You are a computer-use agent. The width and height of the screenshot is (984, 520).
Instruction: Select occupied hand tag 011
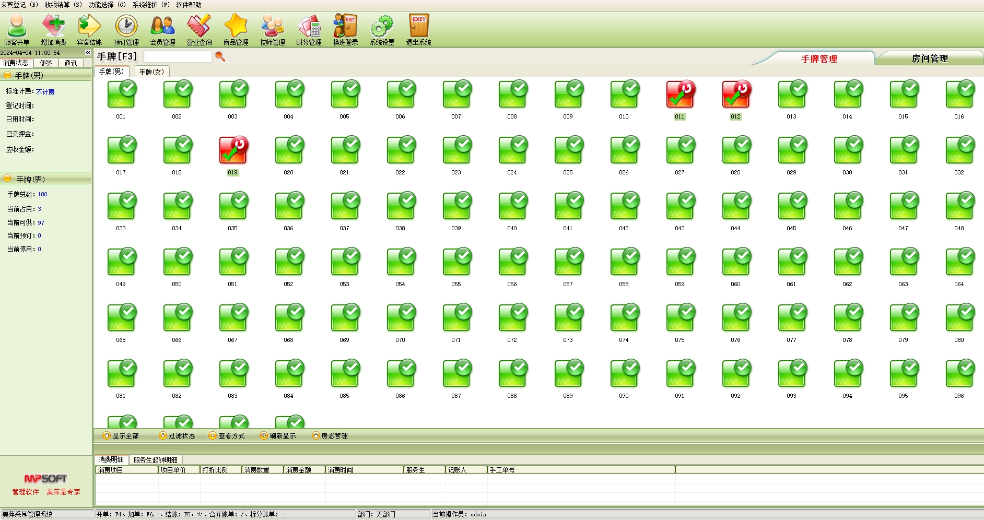pyautogui.click(x=680, y=96)
